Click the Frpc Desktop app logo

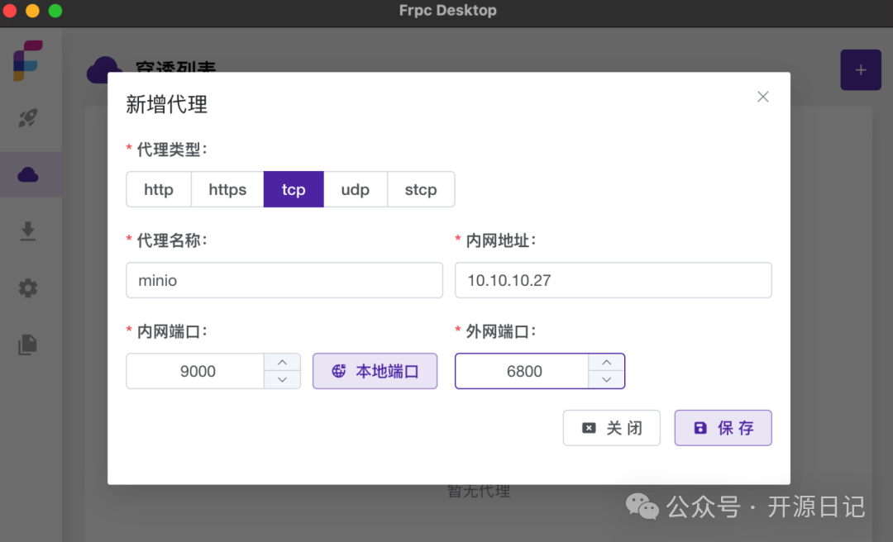[27, 60]
